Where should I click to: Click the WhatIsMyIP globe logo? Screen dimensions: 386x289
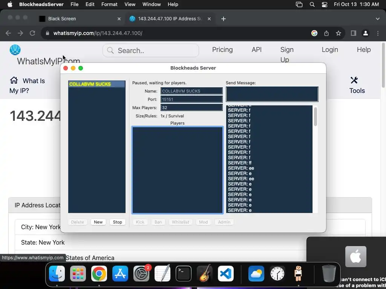(15, 50)
